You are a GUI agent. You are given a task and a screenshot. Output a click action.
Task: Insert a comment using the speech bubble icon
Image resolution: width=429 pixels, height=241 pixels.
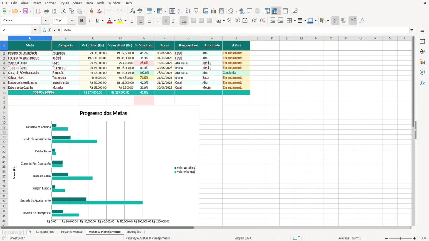click(250, 11)
